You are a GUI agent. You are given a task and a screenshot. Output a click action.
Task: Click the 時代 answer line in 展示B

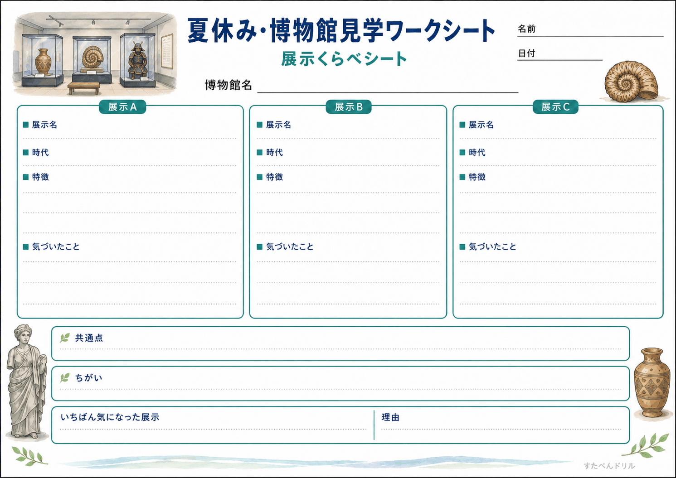(x=348, y=166)
